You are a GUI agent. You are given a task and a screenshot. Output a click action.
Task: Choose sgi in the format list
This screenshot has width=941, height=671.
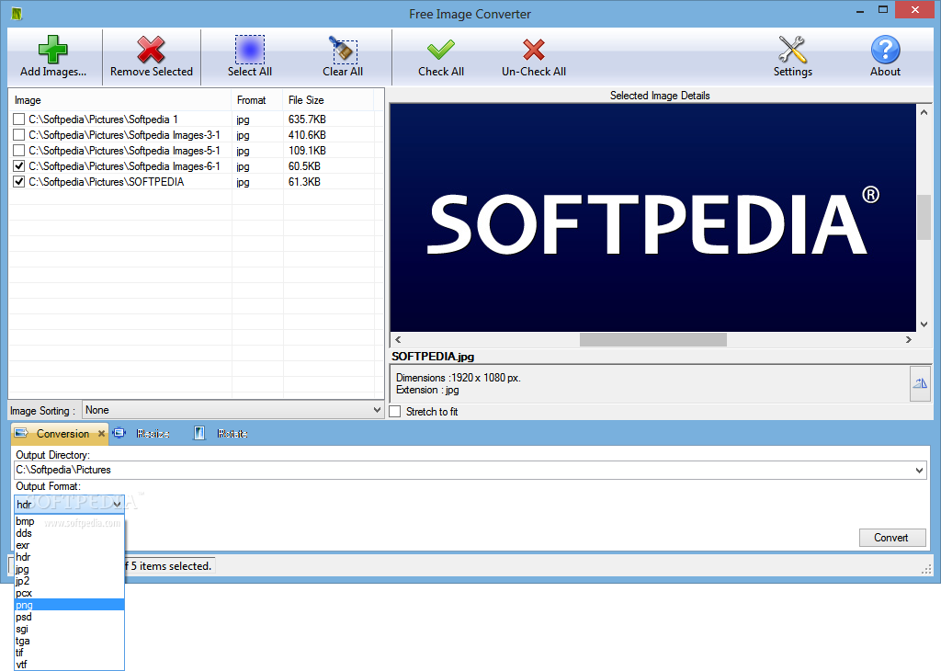click(69, 629)
